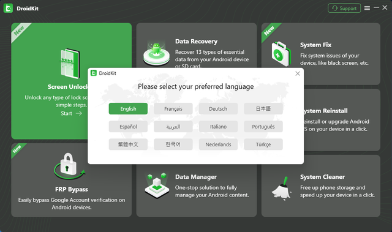Close the language selection dialog

[298, 73]
